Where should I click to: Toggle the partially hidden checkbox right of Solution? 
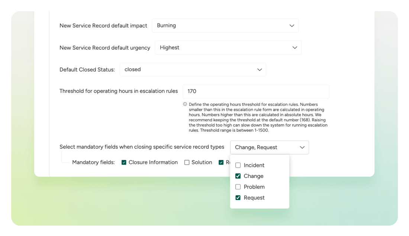(221, 163)
